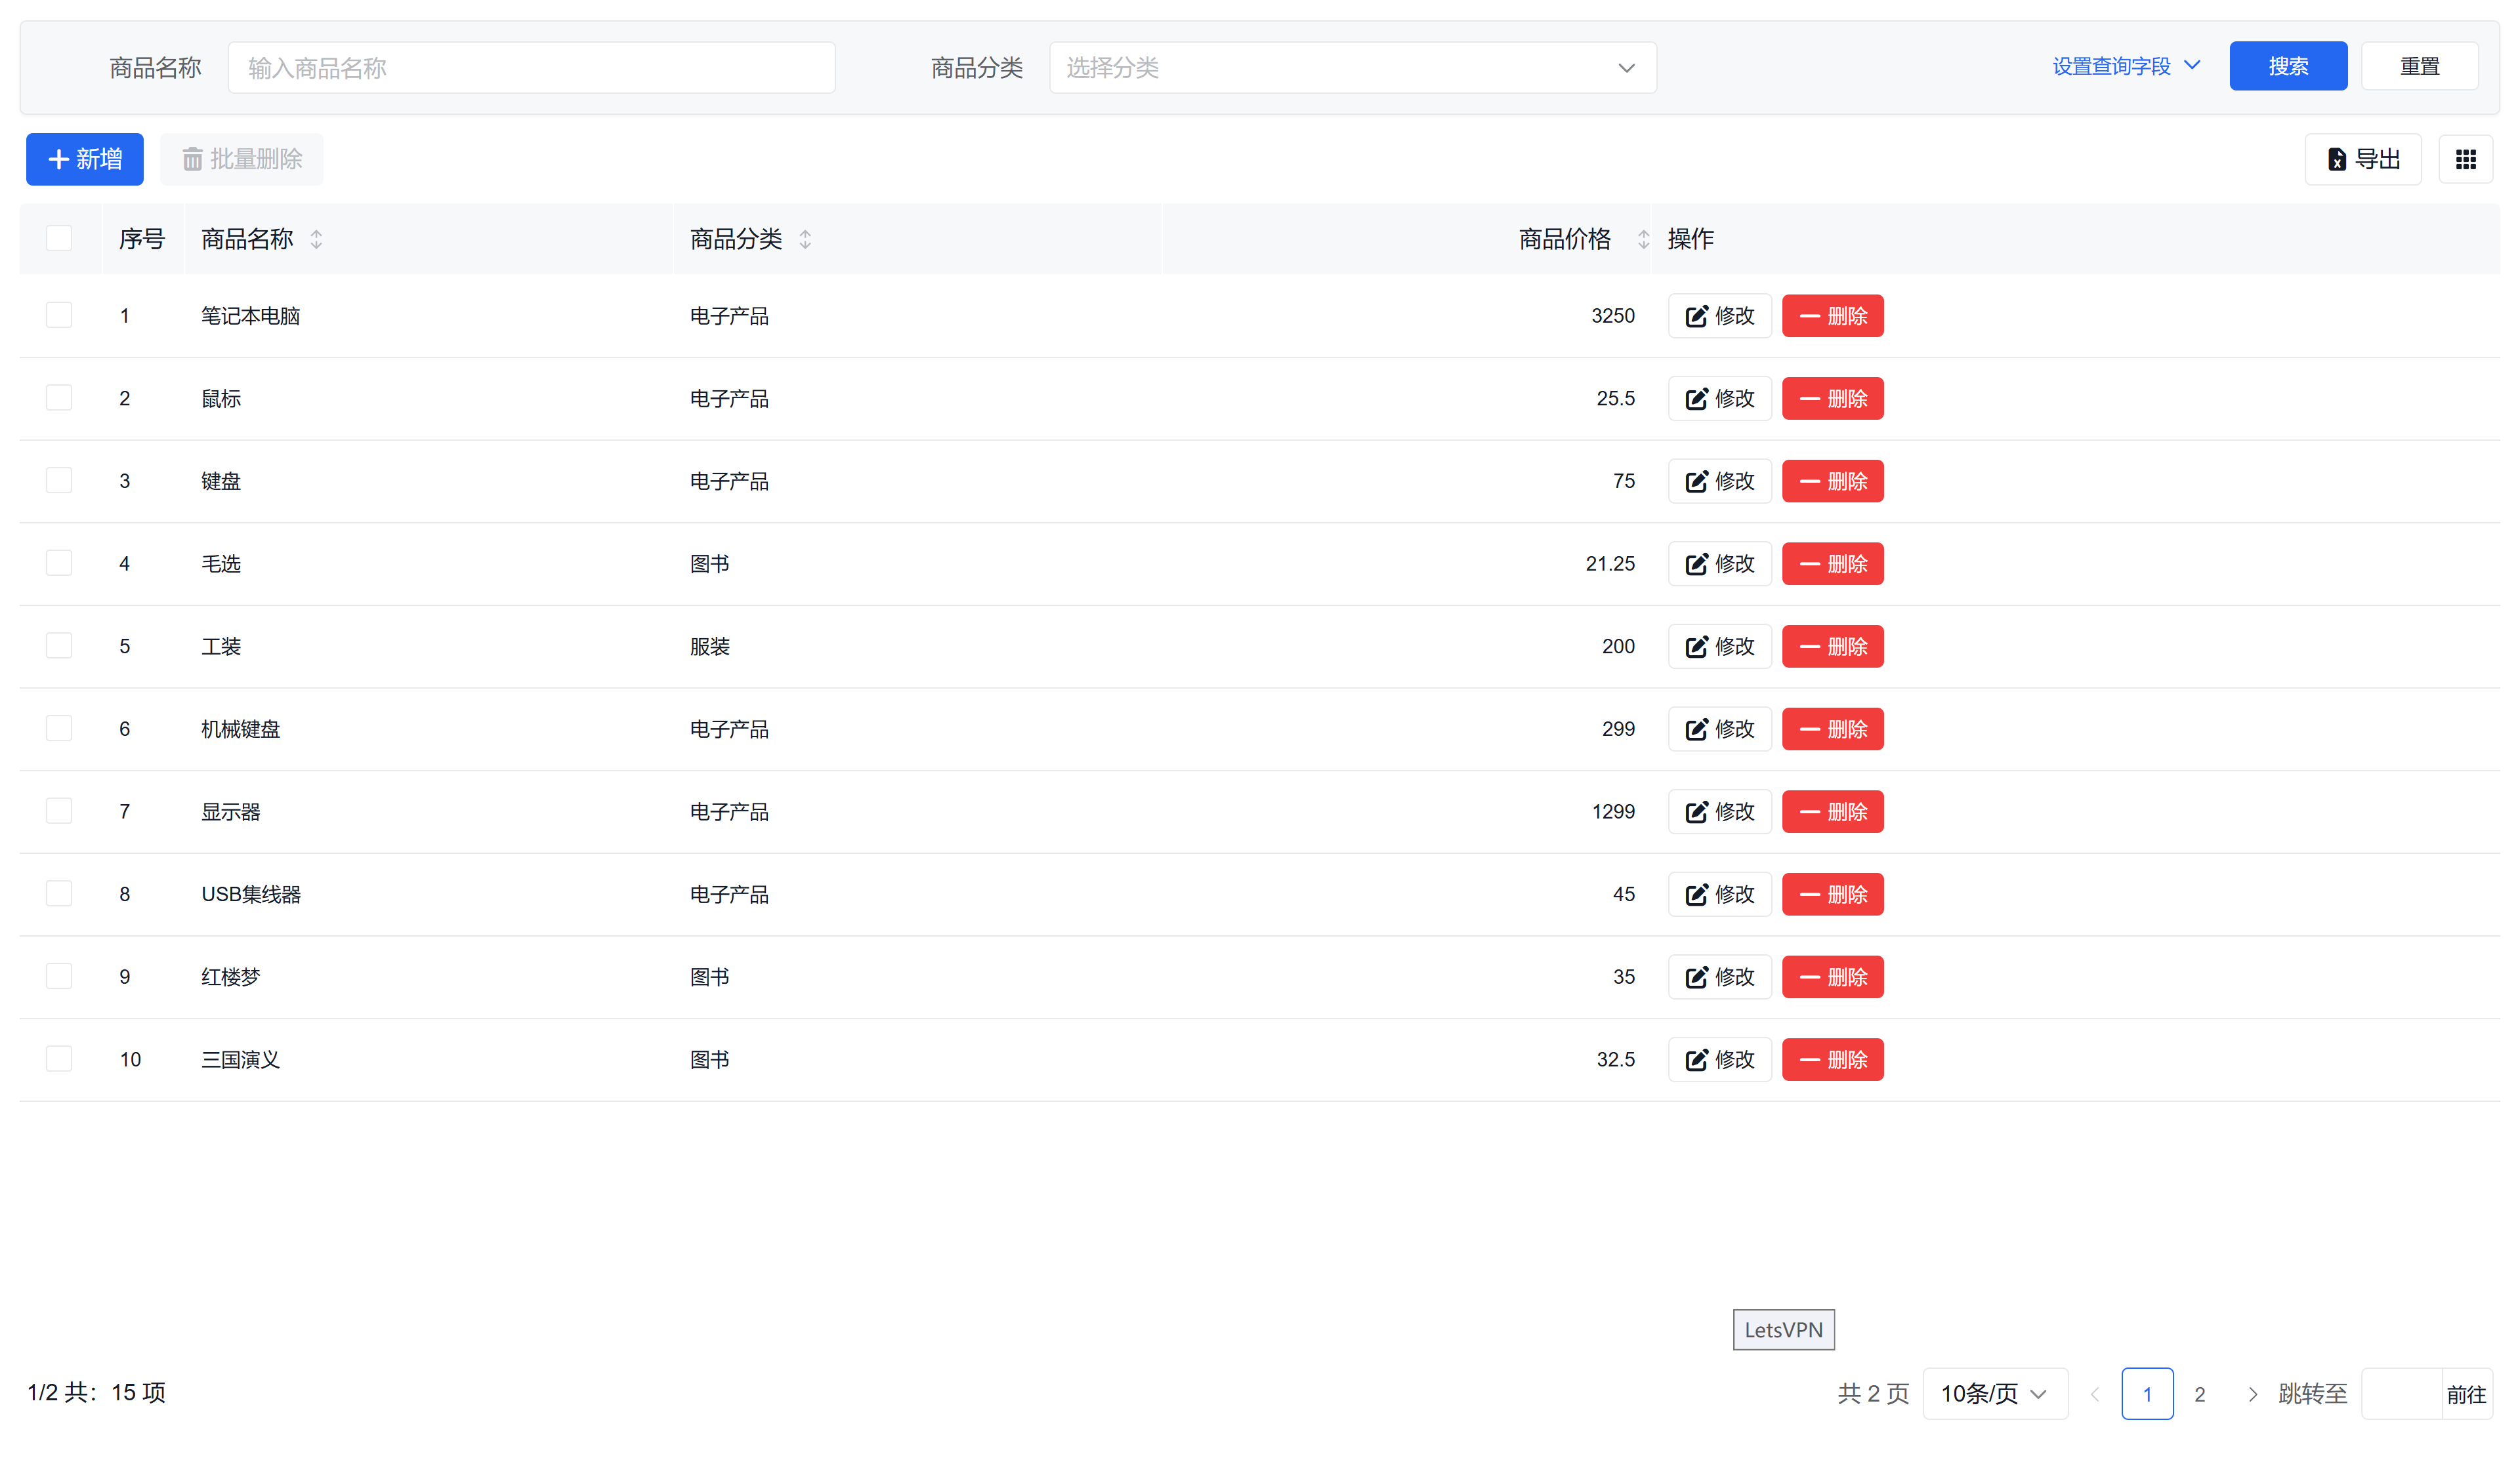Check the row for 鼠标

pyautogui.click(x=59, y=397)
